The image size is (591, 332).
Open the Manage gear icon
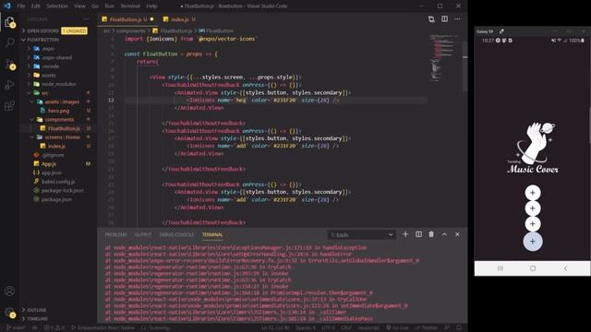pos(10,312)
